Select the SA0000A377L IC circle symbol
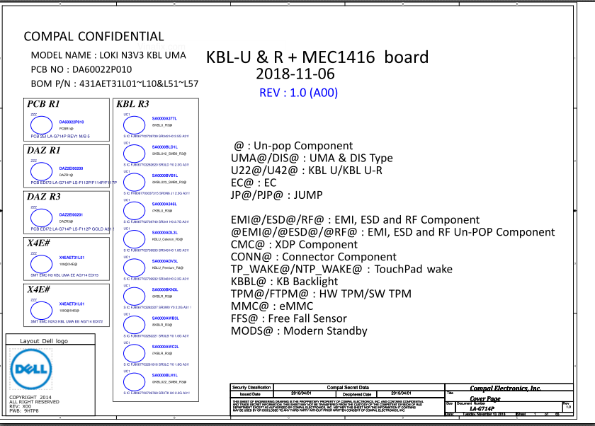Screen dimensions: 595x426 pyautogui.click(x=135, y=125)
